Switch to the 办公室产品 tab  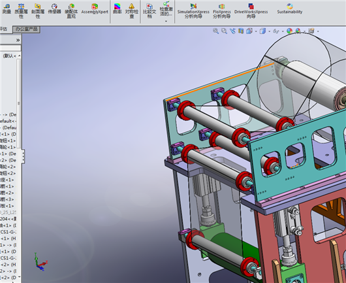27,29
